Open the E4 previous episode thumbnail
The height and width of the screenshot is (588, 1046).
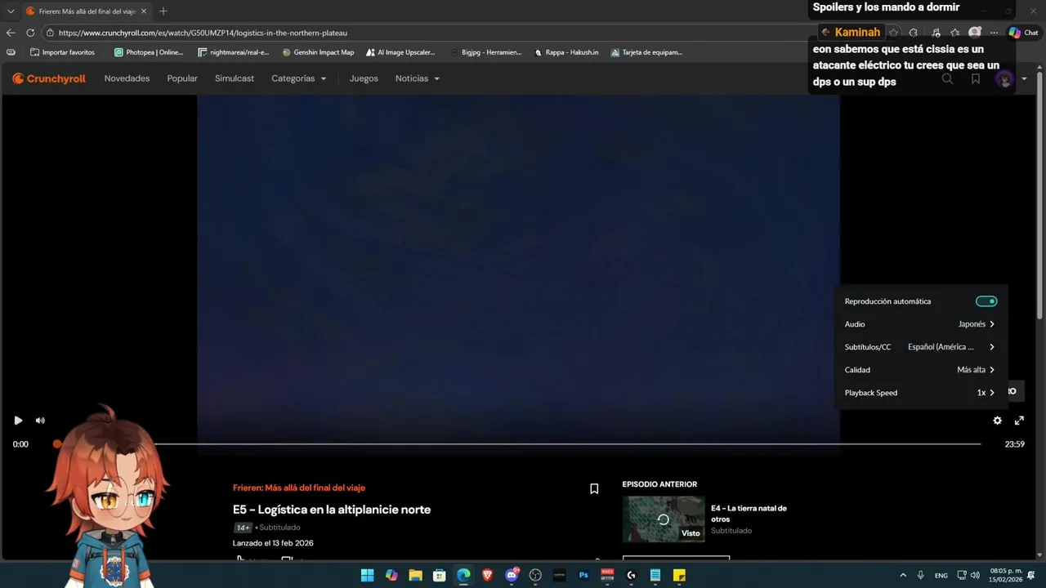click(x=664, y=519)
